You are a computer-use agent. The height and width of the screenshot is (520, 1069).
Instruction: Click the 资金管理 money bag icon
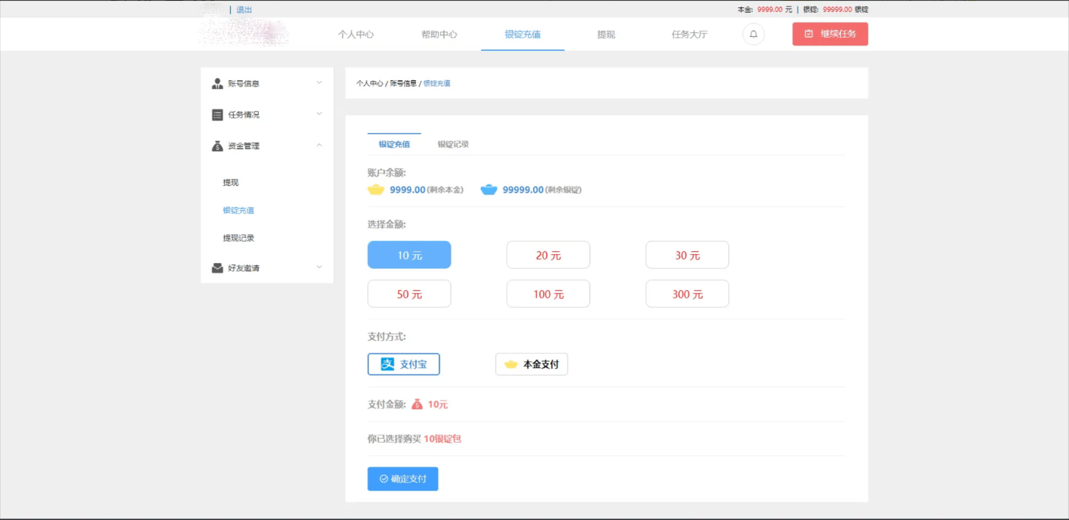point(218,146)
